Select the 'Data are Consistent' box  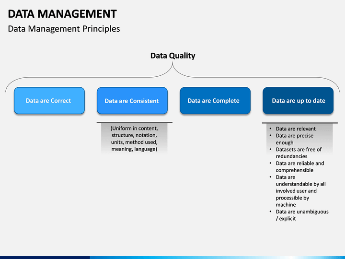click(x=132, y=101)
